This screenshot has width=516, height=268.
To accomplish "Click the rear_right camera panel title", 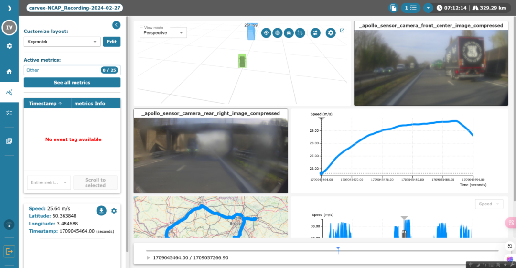I will pyautogui.click(x=211, y=113).
